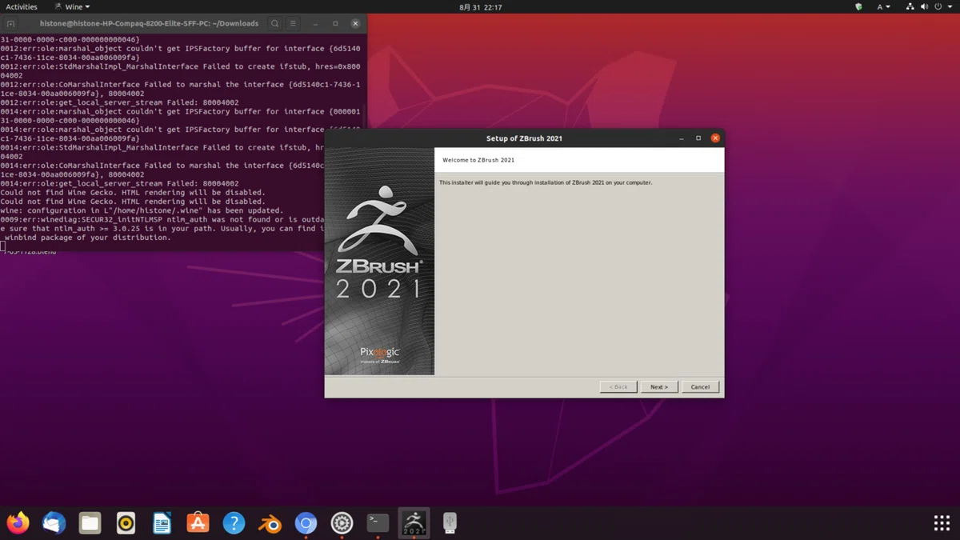Open the USB drive dock icon
Viewport: 960px width, 540px height.
pyautogui.click(x=450, y=523)
